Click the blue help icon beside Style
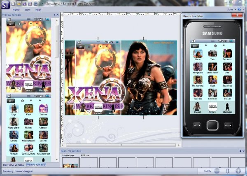The height and width of the screenshot is (176, 247). tap(240, 9)
